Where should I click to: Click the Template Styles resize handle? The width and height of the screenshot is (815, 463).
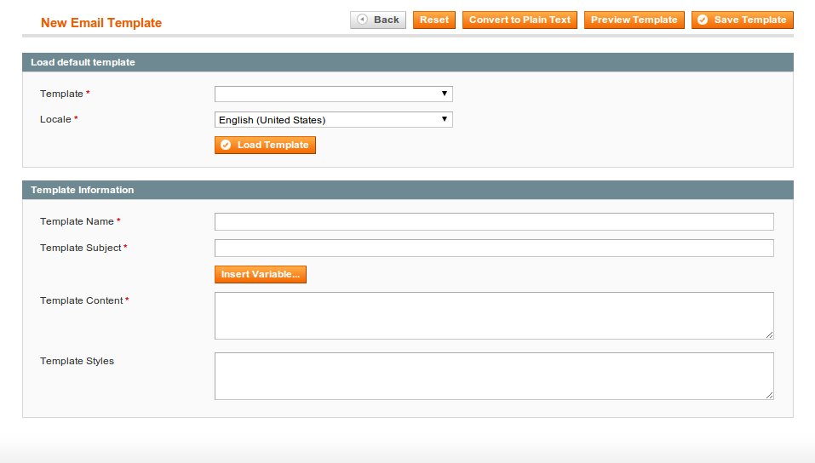pyautogui.click(x=769, y=396)
